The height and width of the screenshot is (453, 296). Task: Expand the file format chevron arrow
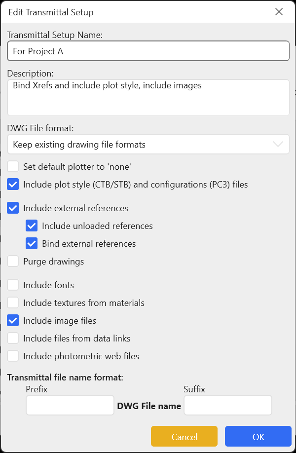coord(278,145)
